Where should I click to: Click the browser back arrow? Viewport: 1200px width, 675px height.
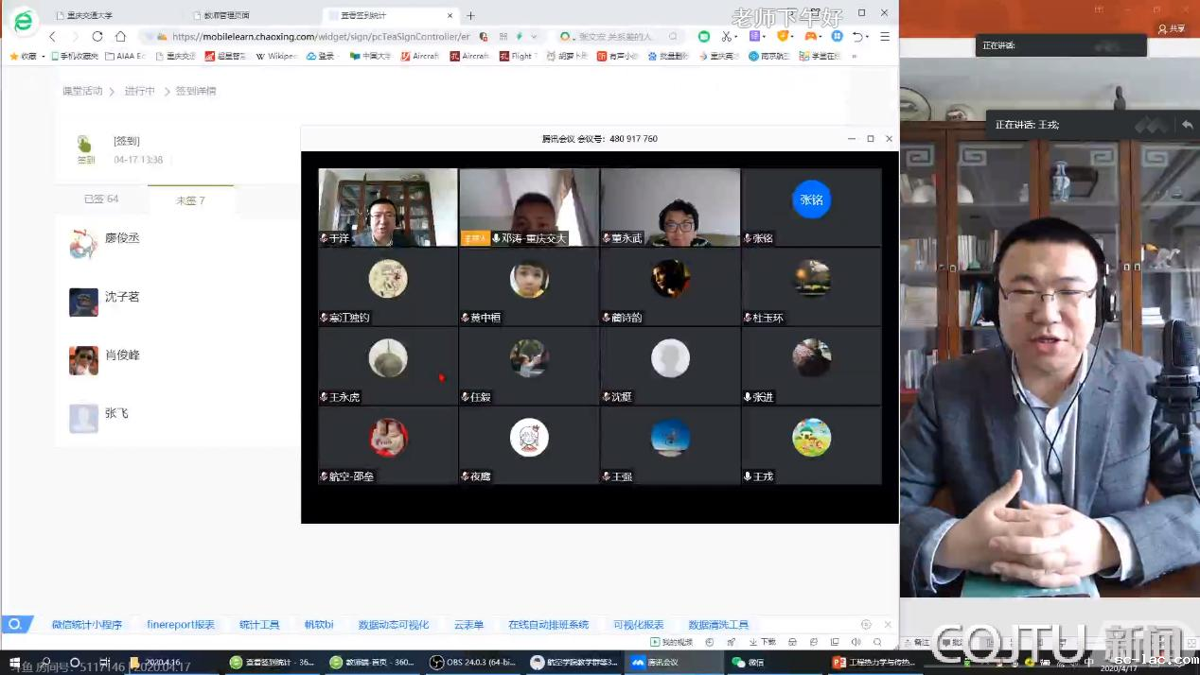(52, 36)
